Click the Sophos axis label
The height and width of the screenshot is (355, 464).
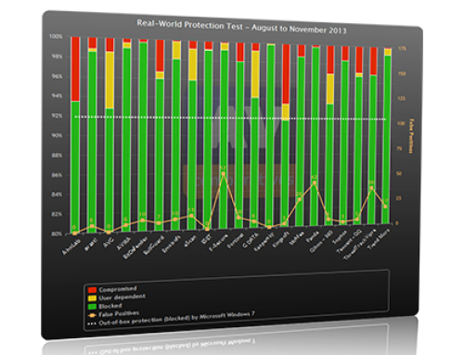[x=340, y=237]
